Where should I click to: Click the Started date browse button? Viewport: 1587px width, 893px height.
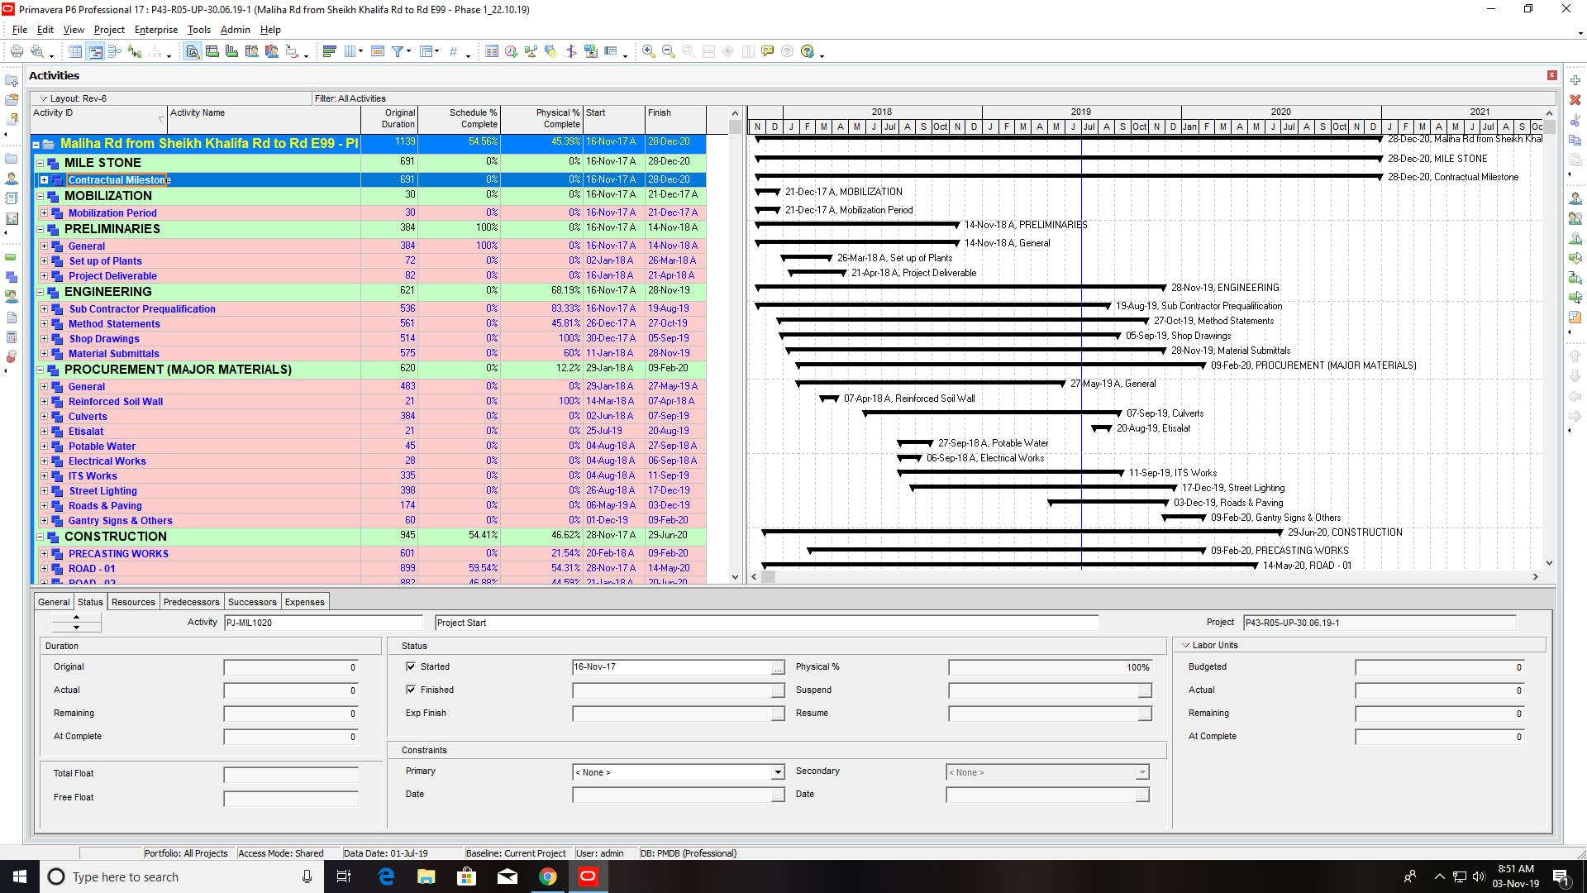click(778, 667)
